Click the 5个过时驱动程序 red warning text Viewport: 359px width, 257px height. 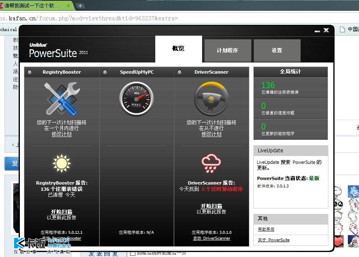tap(222, 189)
